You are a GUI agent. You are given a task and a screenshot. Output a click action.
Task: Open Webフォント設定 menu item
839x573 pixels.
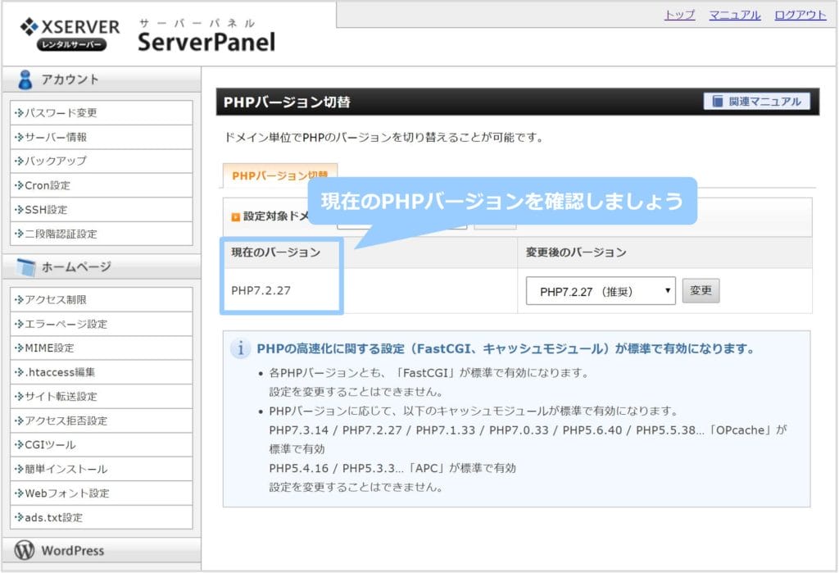tap(101, 493)
